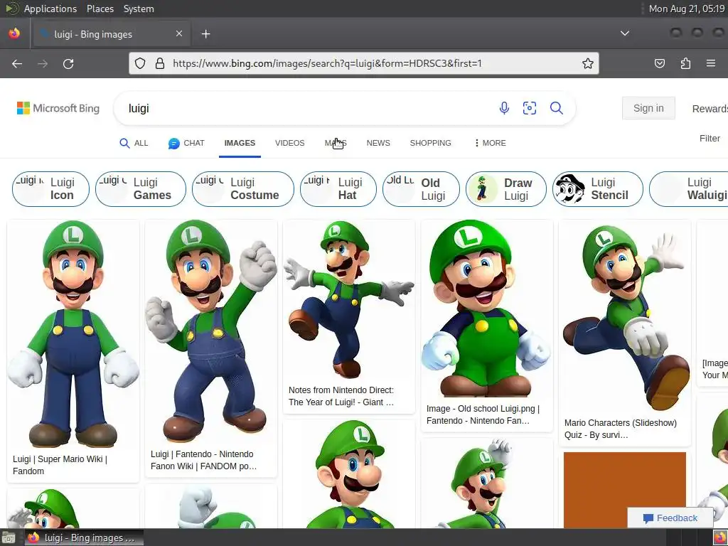Screen dimensions: 728x546
Task: Start voice search with microphone icon
Action: pyautogui.click(x=504, y=108)
